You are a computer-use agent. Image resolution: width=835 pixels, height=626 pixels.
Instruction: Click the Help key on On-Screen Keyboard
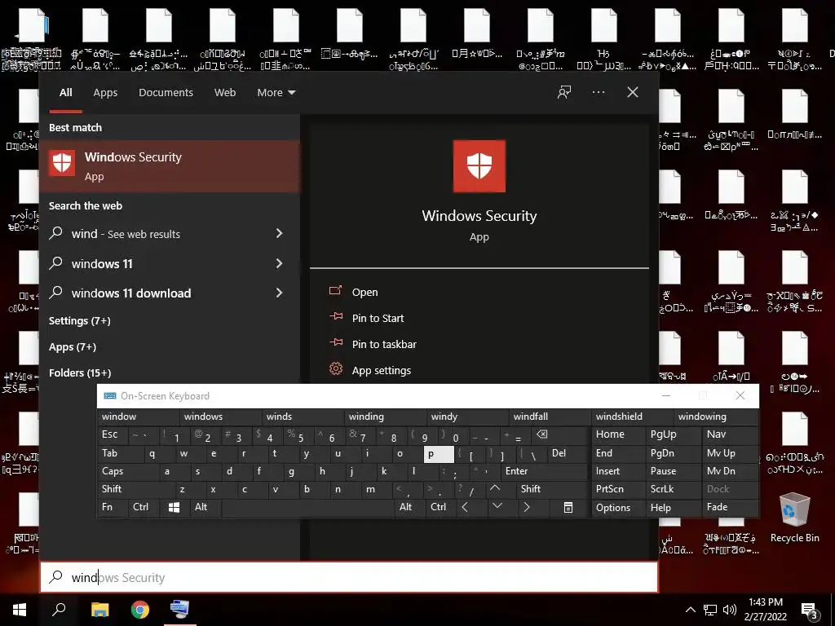(673, 507)
